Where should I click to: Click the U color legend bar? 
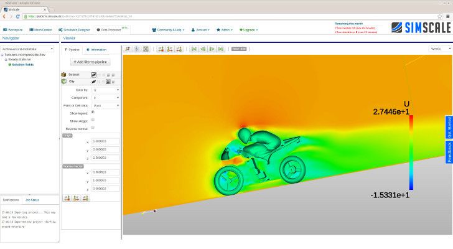(411, 153)
